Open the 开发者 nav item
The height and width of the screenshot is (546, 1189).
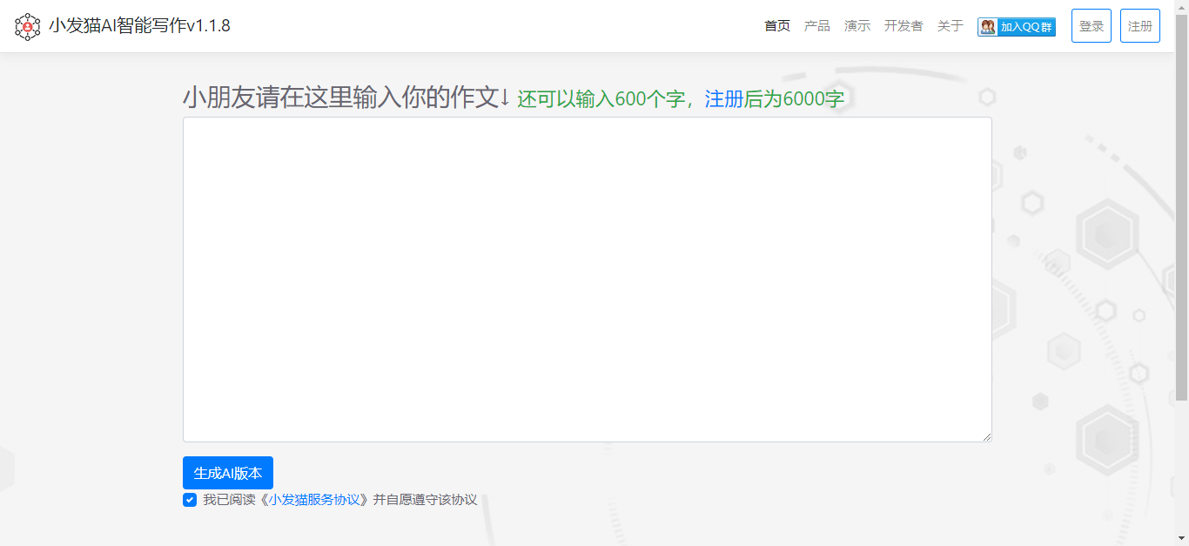tap(904, 26)
